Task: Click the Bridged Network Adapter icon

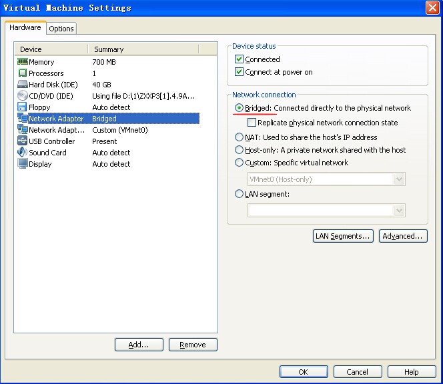Action: (x=23, y=118)
